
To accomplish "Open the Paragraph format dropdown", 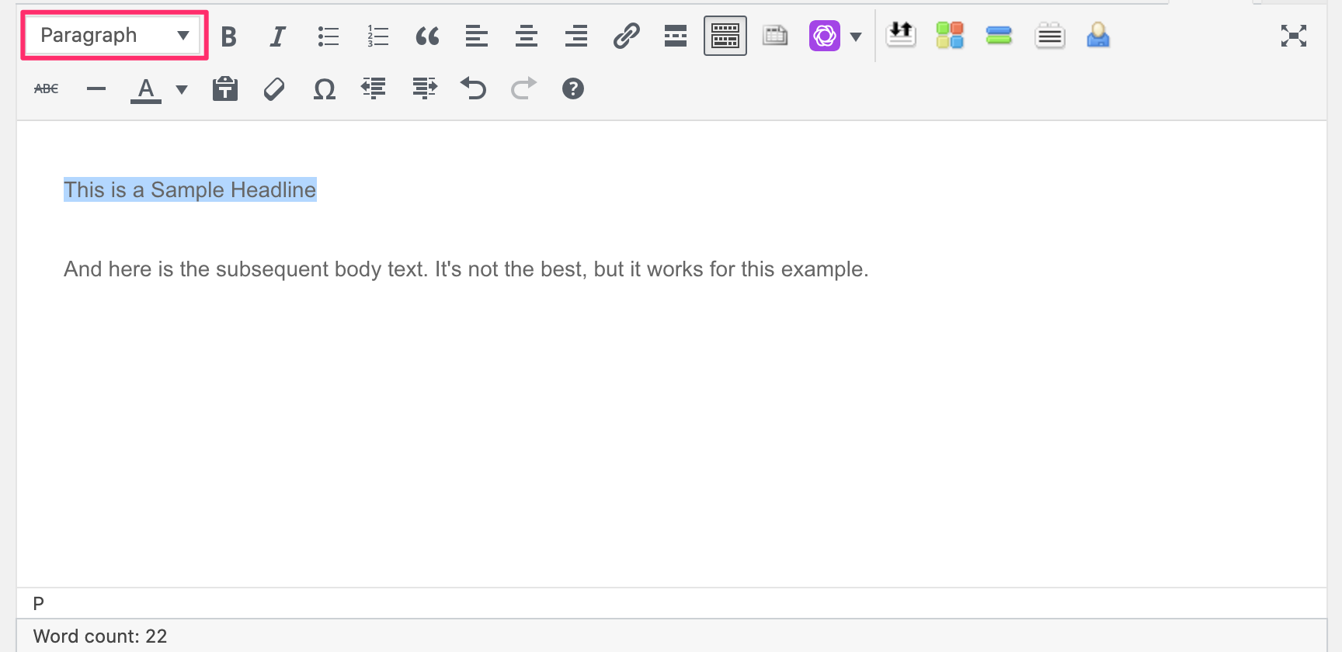I will point(114,35).
